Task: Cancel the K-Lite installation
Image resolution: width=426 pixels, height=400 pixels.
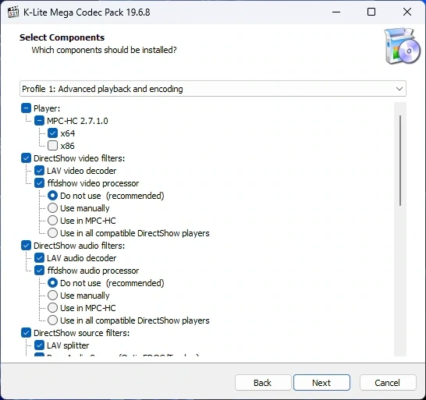Action: [388, 383]
